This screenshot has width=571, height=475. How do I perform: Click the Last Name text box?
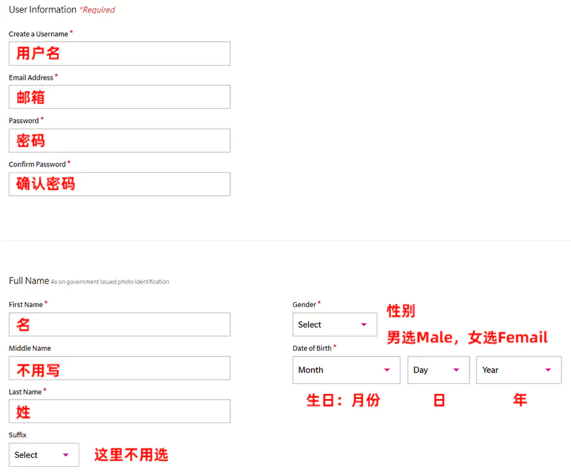pyautogui.click(x=119, y=412)
